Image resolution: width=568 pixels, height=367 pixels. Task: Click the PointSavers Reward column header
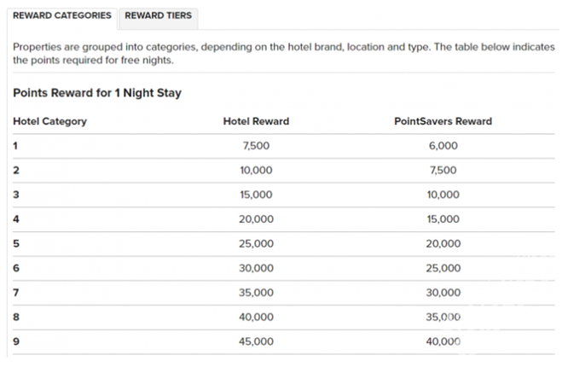(443, 121)
